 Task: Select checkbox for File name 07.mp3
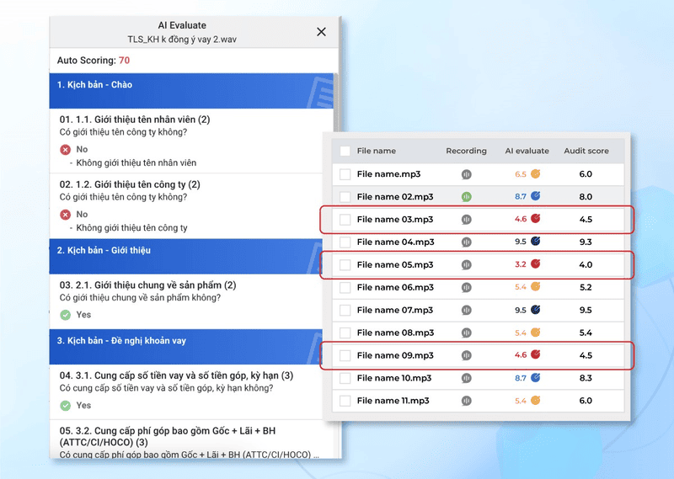point(345,310)
